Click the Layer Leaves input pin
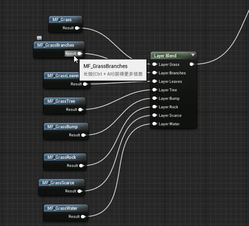The height and width of the screenshot is (226, 249). pos(155,82)
